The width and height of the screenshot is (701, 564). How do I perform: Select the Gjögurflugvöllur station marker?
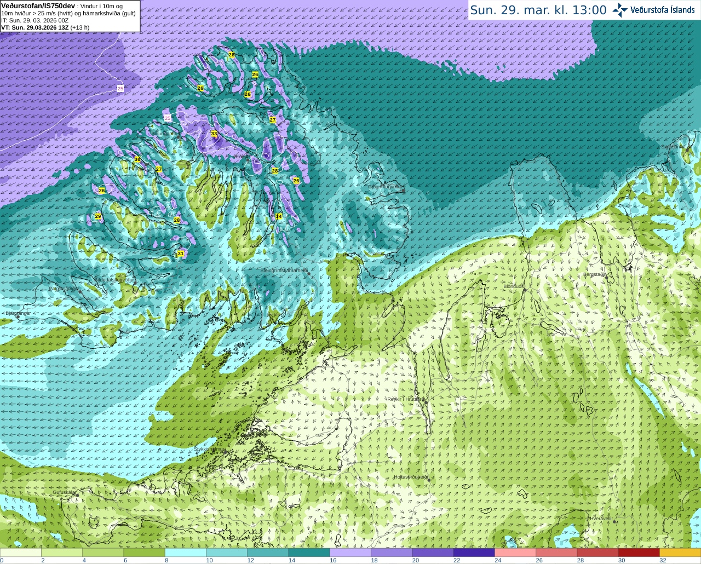[404, 190]
